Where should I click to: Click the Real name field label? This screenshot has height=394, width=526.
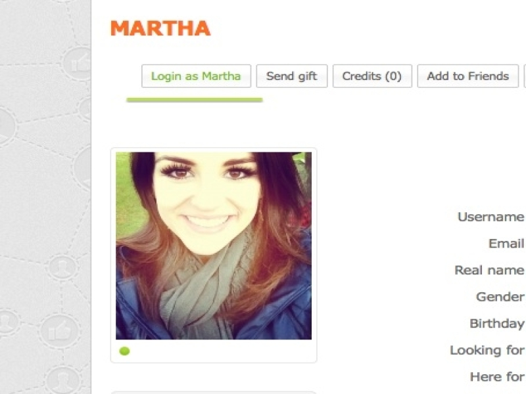click(x=489, y=270)
